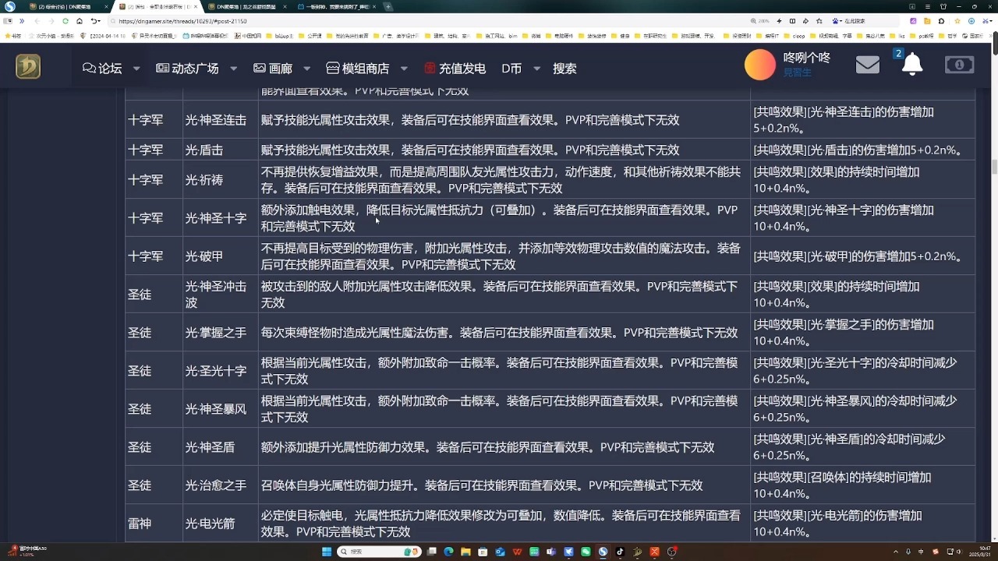Screen dimensions: 998x561
Task: Open WPS Office from the taskbar
Action: point(518,552)
